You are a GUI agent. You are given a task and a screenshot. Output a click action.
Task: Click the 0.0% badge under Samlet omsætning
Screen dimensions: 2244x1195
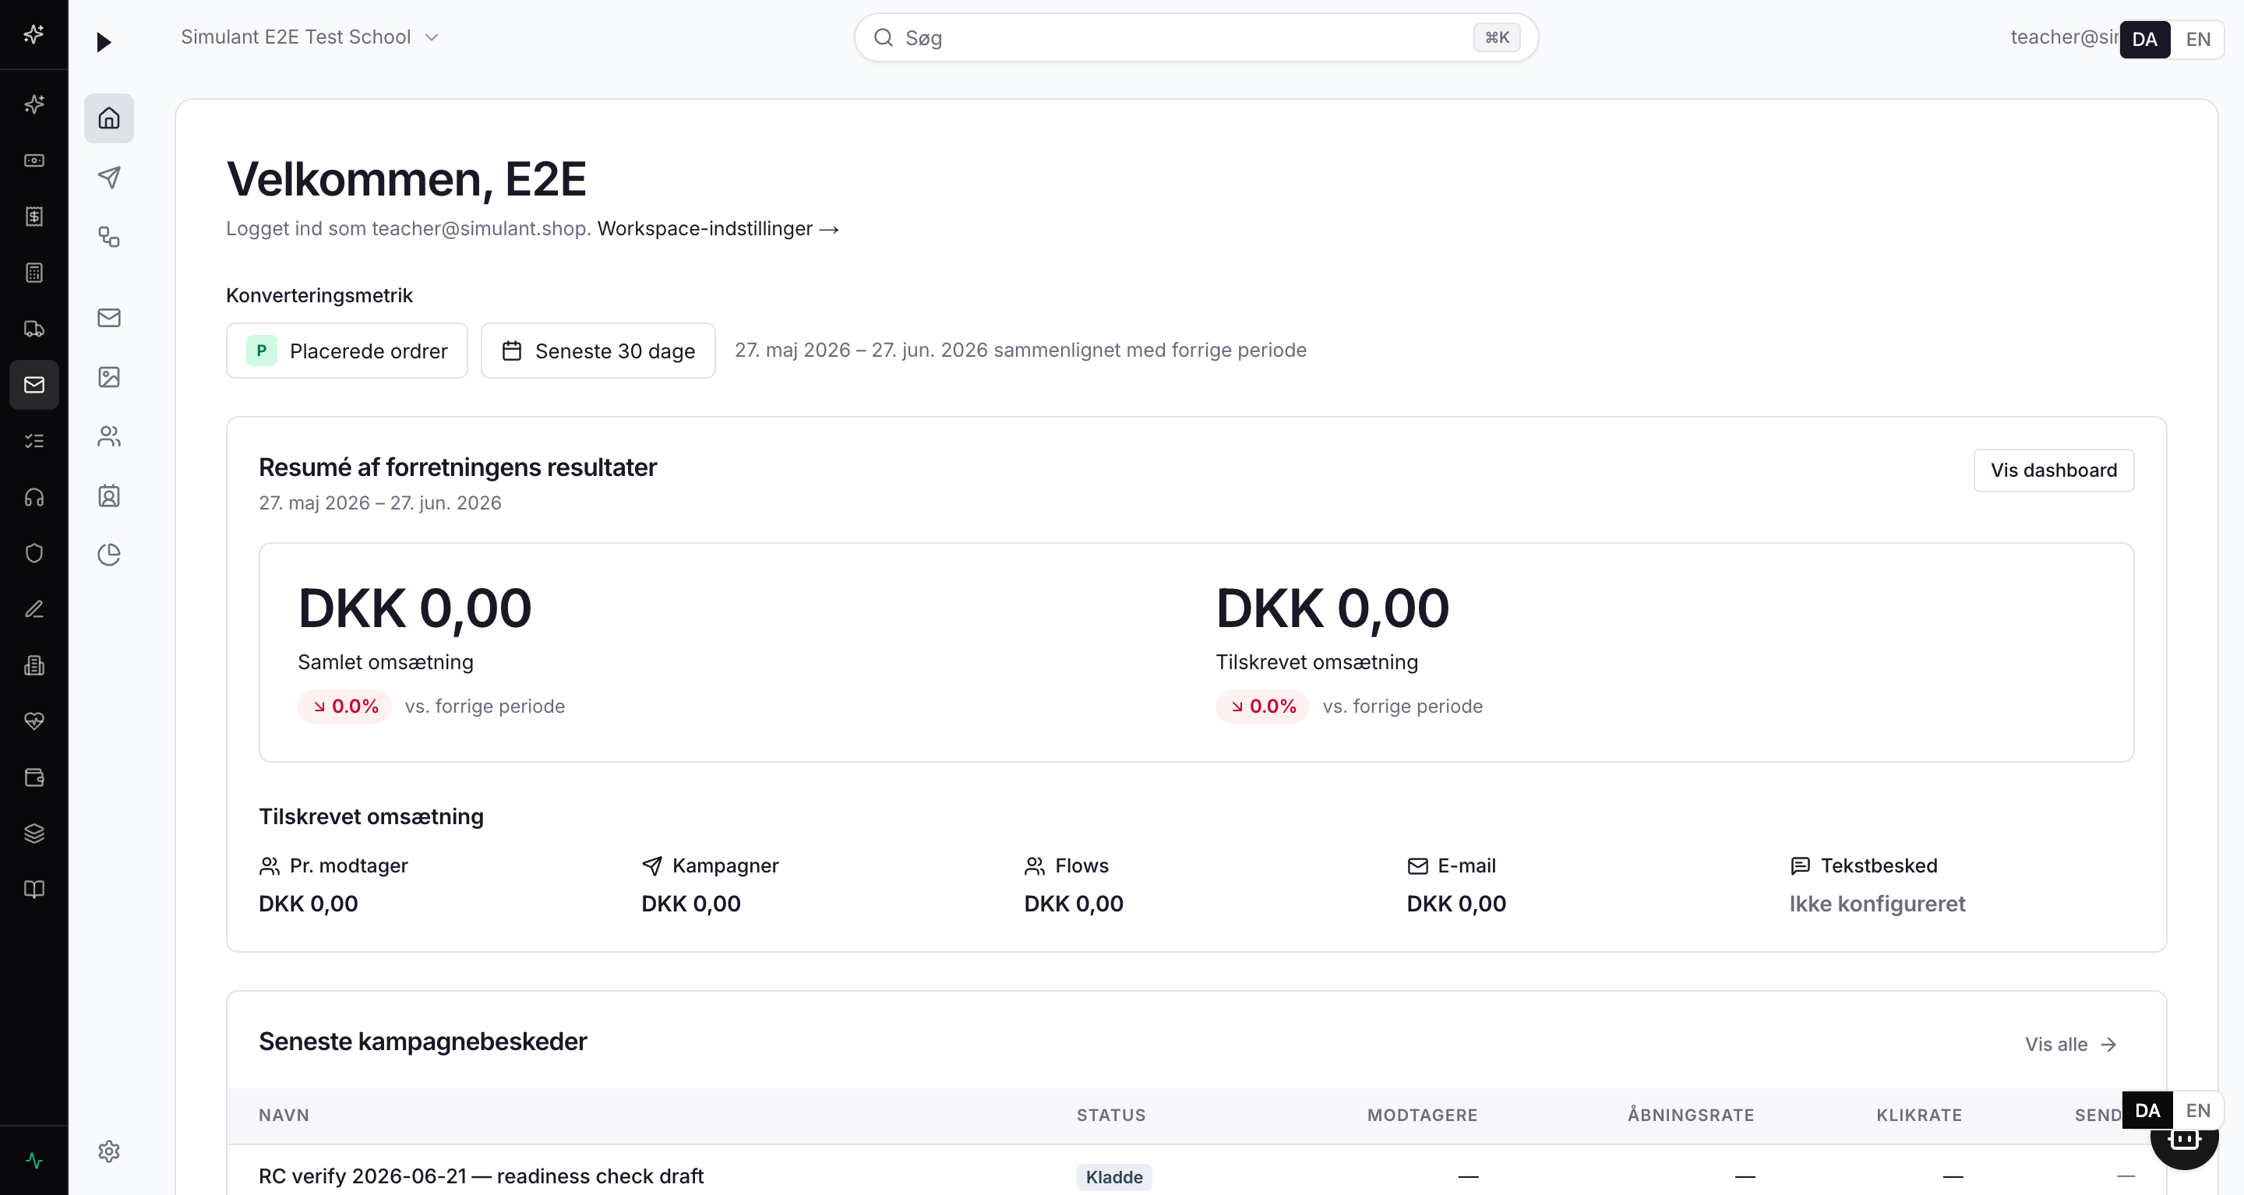click(x=345, y=707)
